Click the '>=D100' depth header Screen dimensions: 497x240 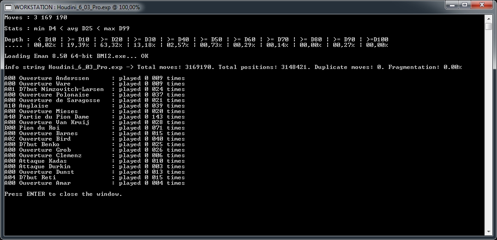point(377,40)
